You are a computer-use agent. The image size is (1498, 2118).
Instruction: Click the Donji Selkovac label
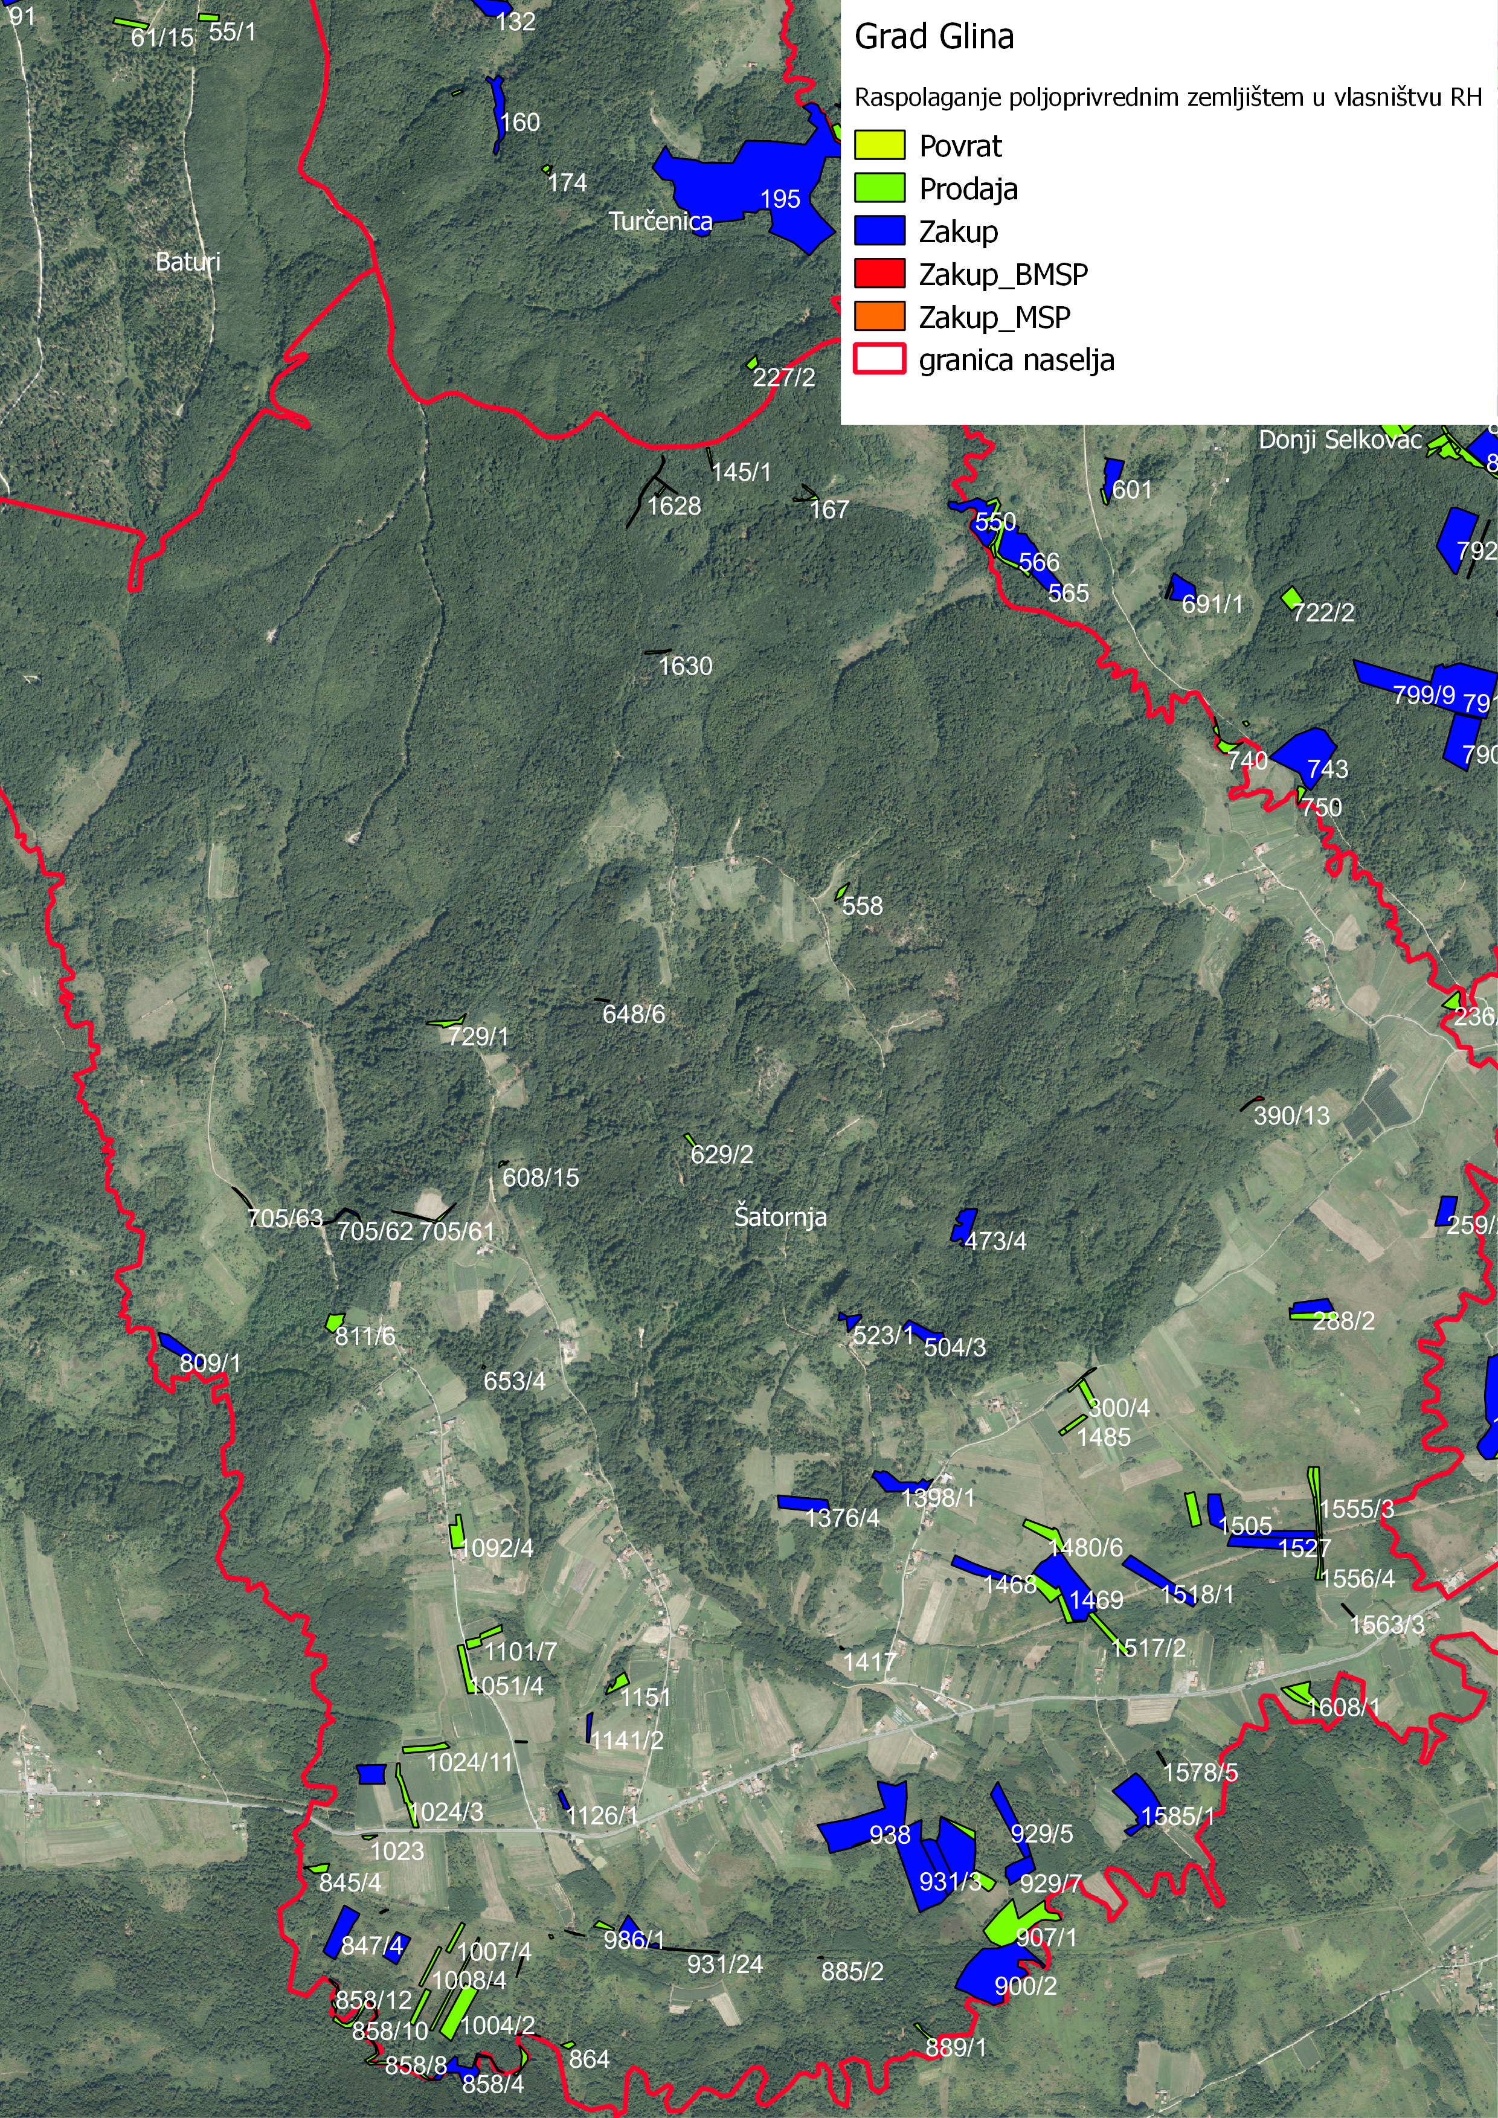(x=1340, y=440)
